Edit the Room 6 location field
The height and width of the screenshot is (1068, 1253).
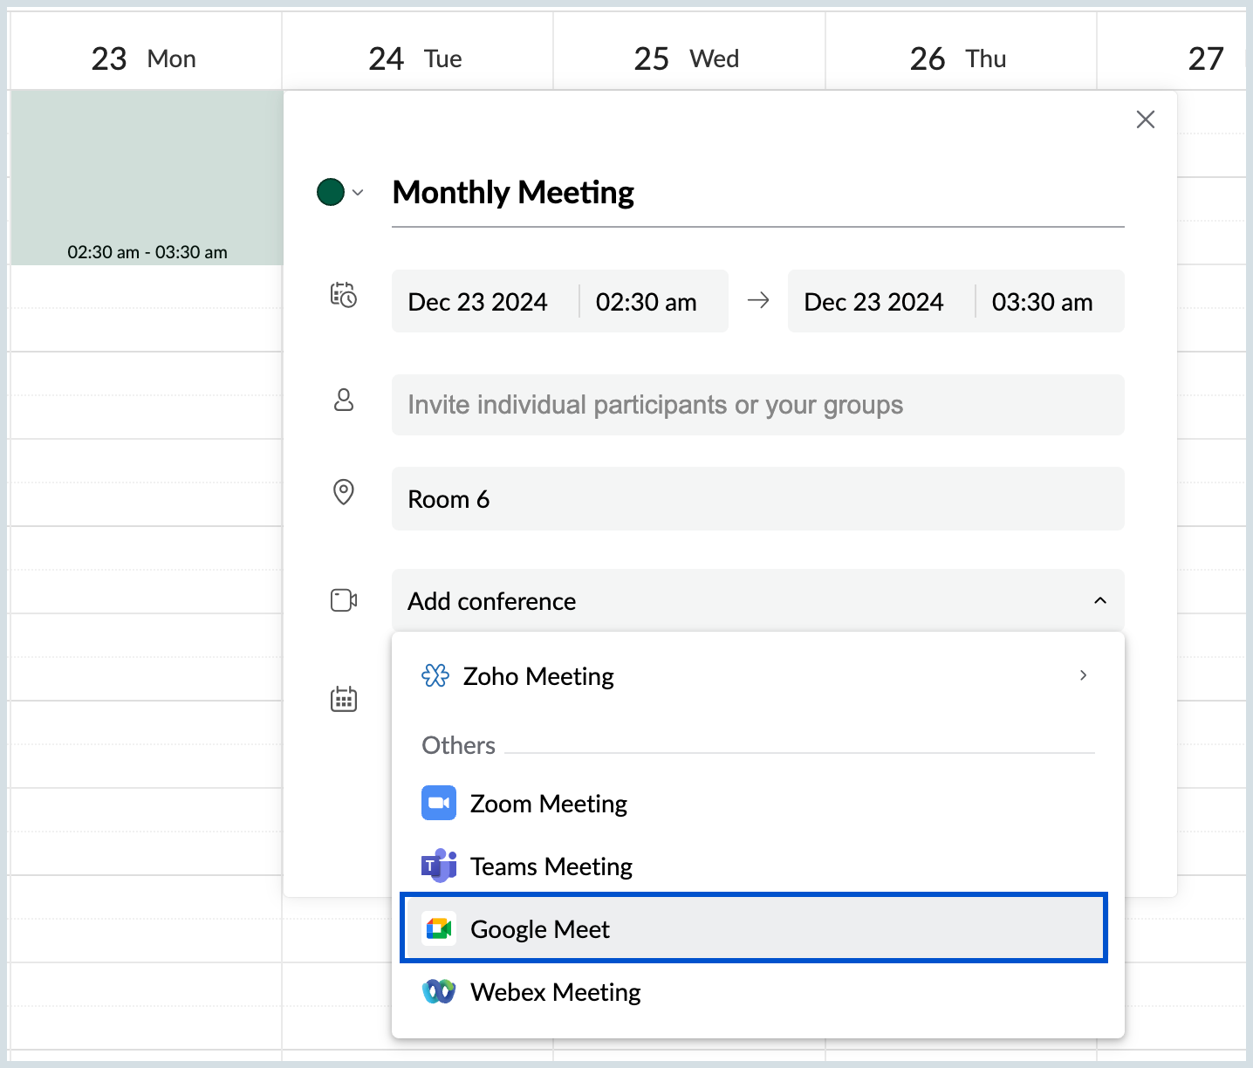pos(757,499)
